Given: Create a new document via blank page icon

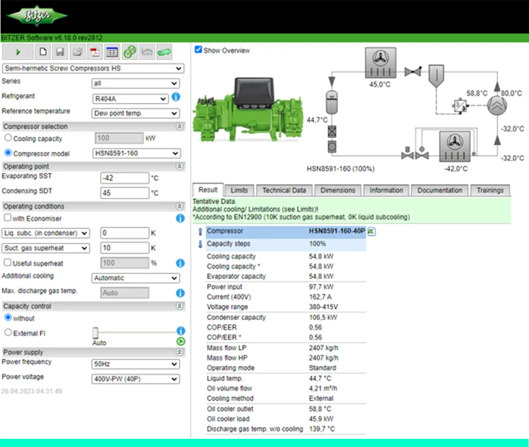Looking at the screenshot, I should (x=44, y=52).
